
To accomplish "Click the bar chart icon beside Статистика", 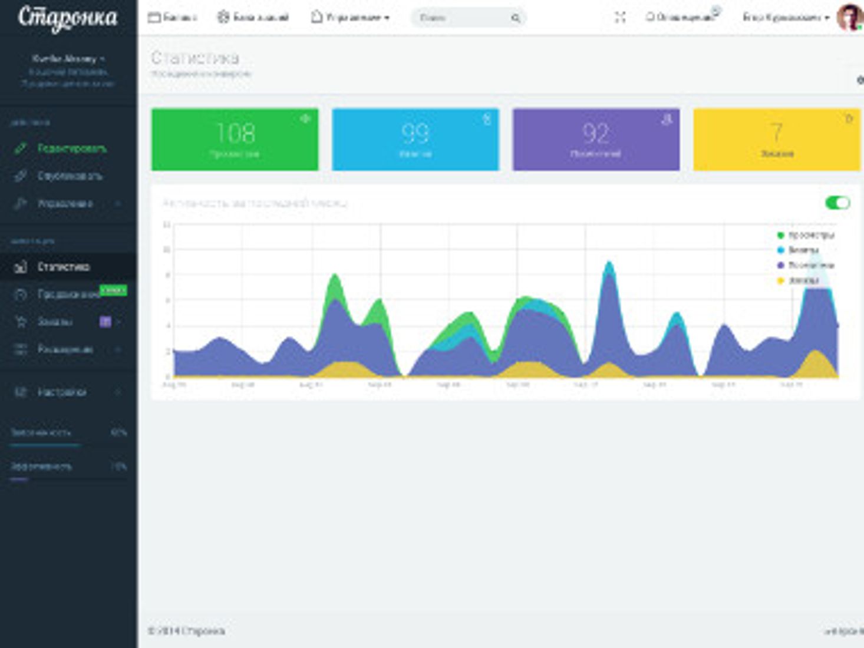I will point(21,267).
